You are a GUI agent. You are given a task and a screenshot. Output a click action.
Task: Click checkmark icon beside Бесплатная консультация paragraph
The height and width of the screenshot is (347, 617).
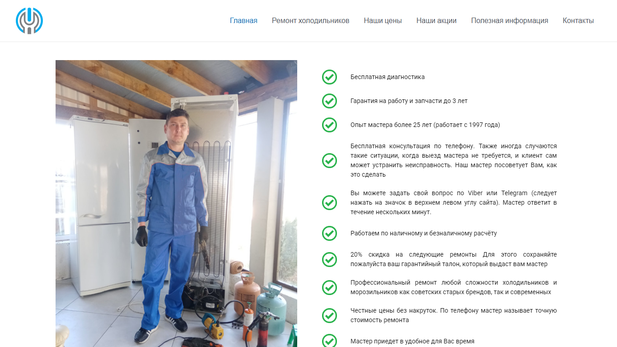329,160
